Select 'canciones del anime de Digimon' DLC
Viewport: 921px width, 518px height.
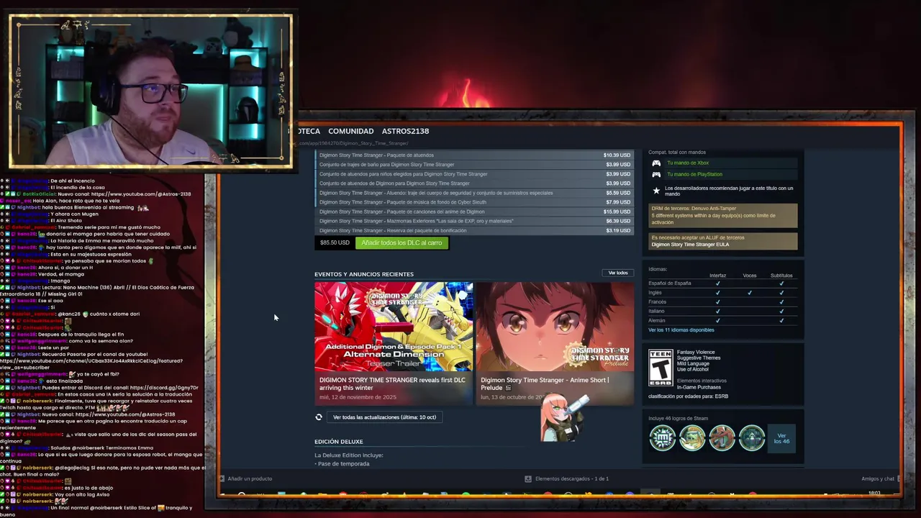point(474,212)
